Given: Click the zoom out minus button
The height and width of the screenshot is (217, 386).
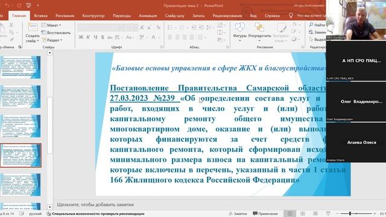Looking at the screenshot, I should point(337,213).
